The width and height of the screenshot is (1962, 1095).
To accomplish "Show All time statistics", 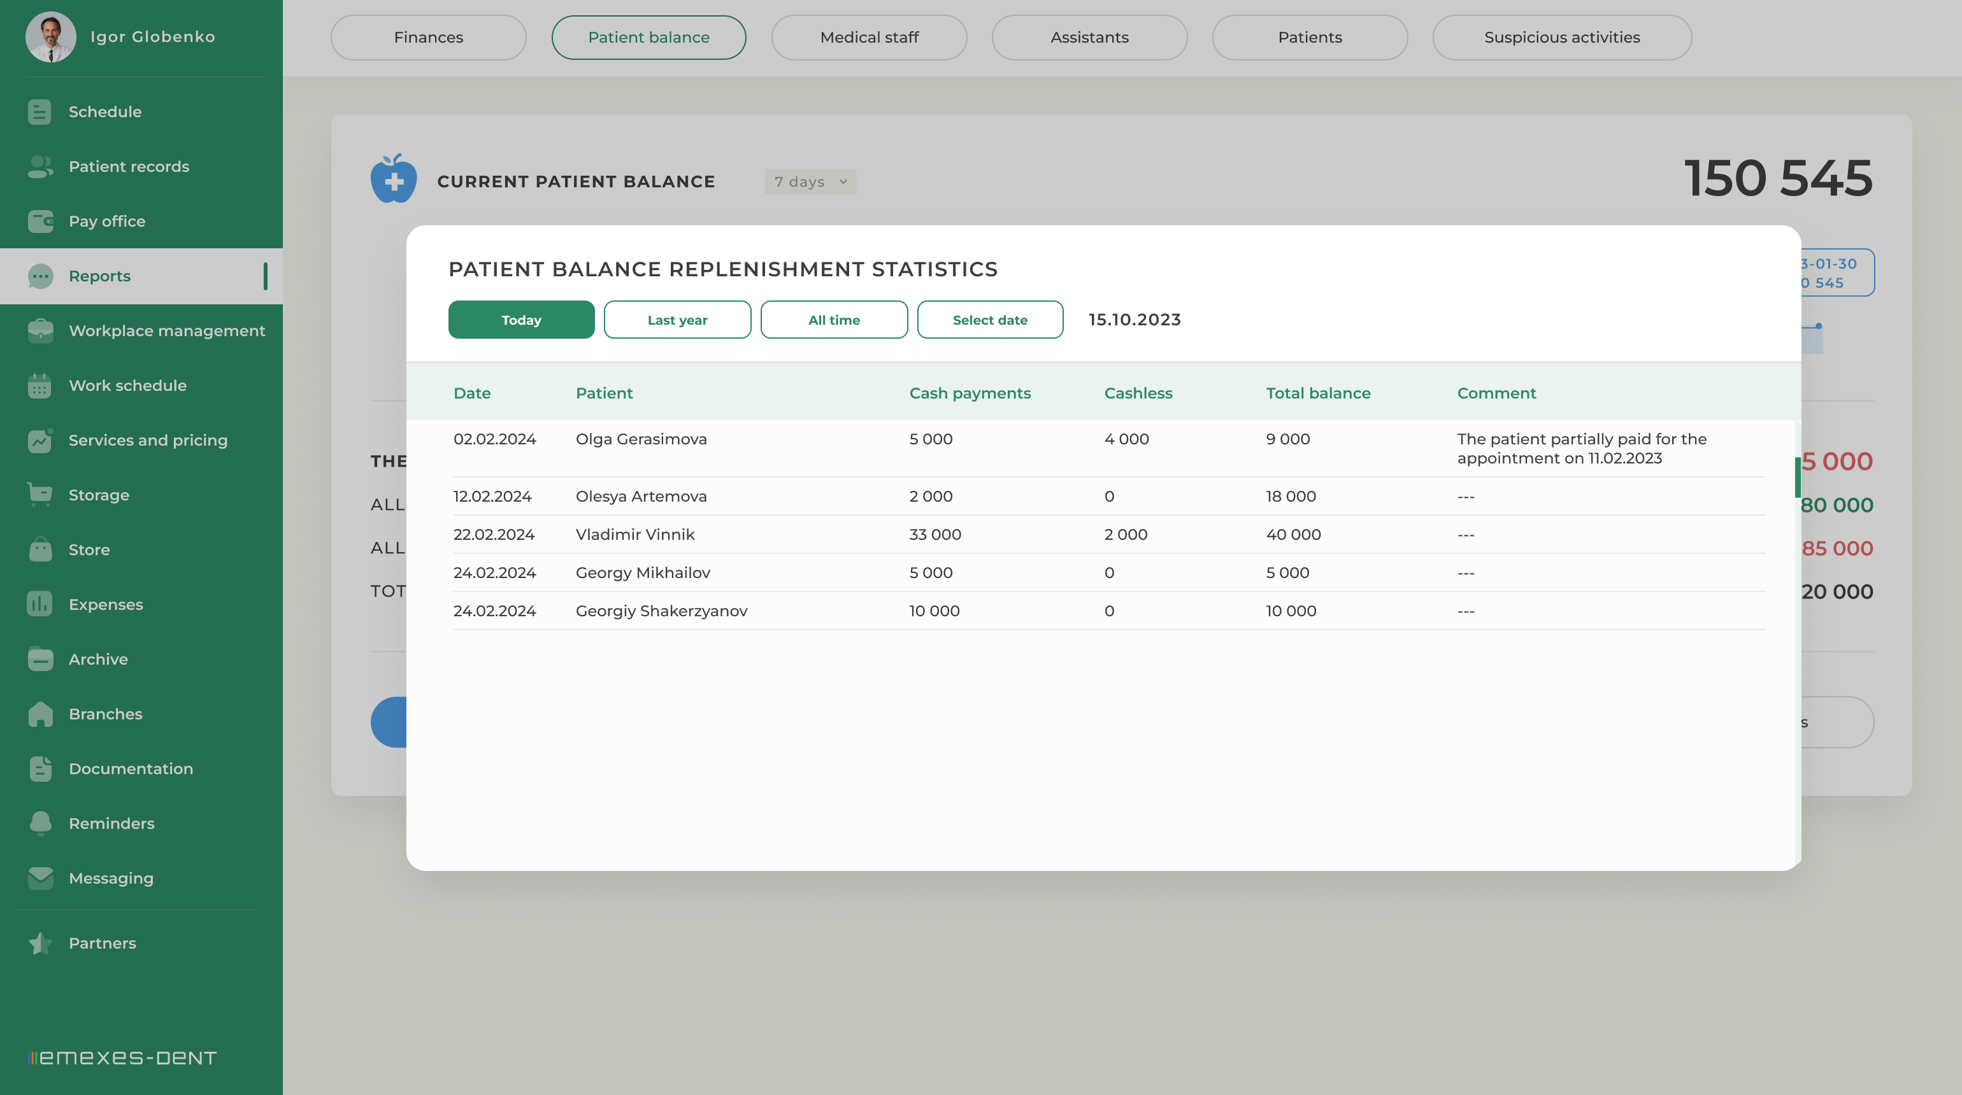I will pos(834,320).
